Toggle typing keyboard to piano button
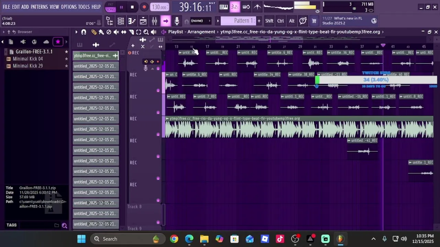 223,7
